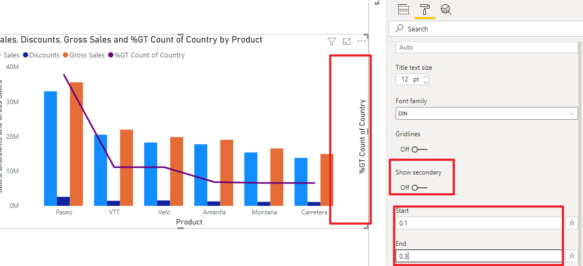The width and height of the screenshot is (583, 266).
Task: Select the Velo Gross Sales orange bar
Action: tap(177, 171)
